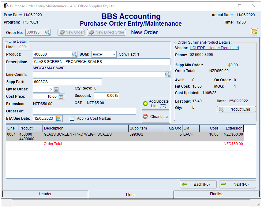Click the Product Enq button
Image resolution: width=262 pixels, height=208 pixels.
(236, 109)
